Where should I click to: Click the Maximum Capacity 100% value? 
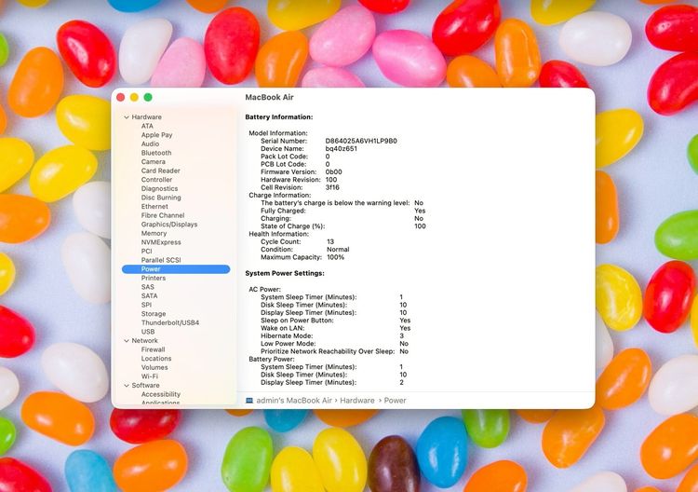(x=335, y=257)
